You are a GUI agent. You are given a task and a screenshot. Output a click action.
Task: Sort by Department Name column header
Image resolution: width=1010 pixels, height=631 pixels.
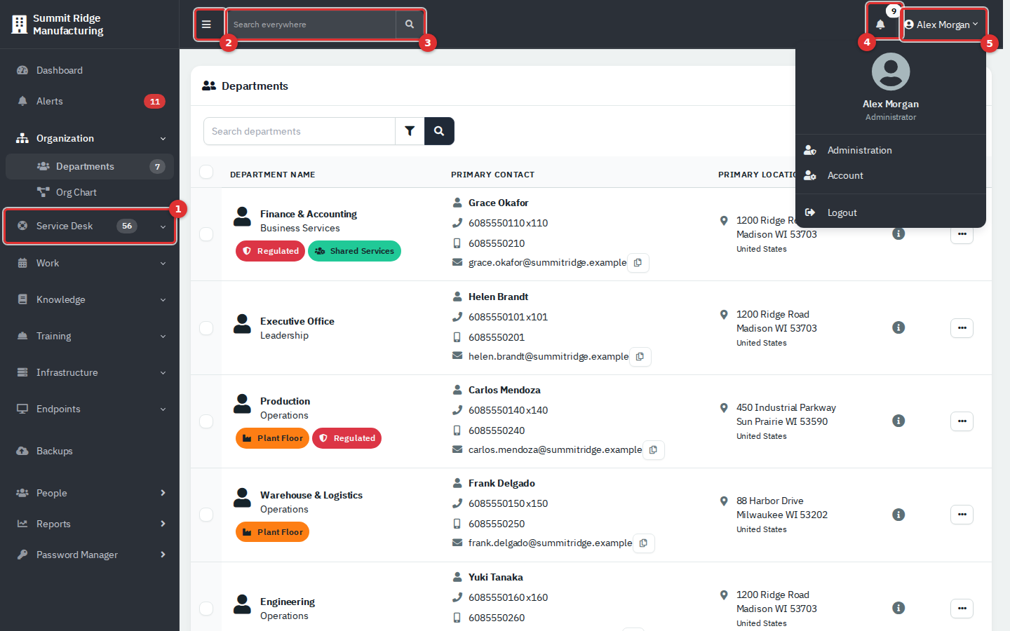273,175
